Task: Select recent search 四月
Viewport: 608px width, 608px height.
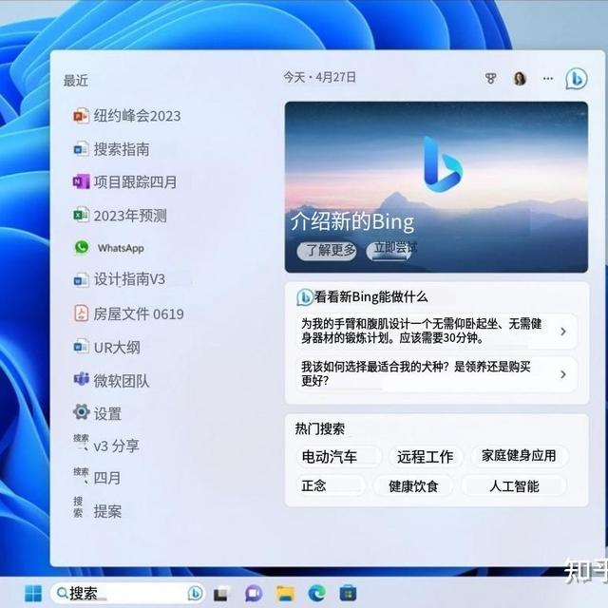Action: click(x=97, y=477)
